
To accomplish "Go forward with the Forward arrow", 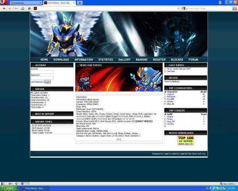I will pyautogui.click(x=10, y=8).
